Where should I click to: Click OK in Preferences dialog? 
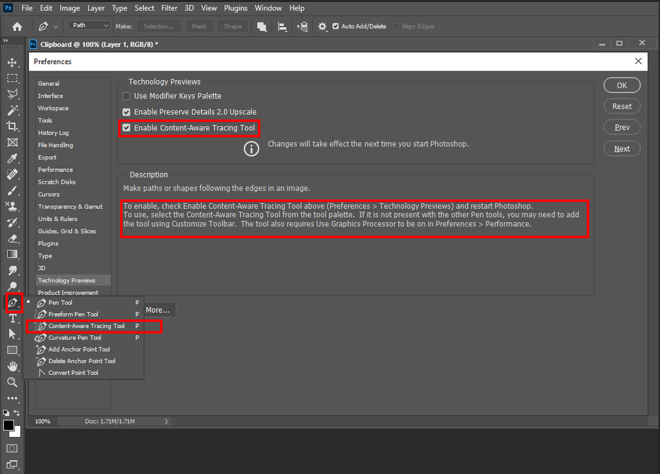click(622, 85)
